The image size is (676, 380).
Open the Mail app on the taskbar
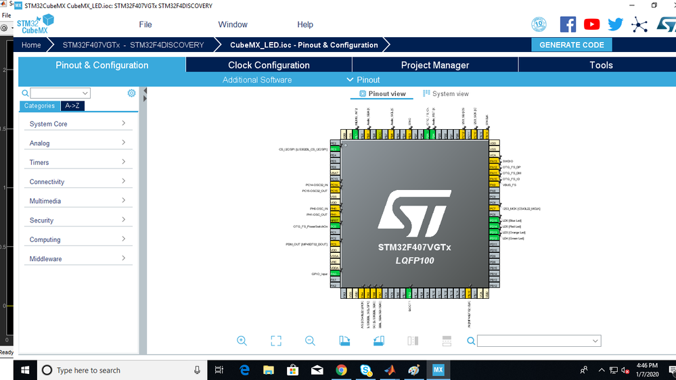tap(317, 370)
